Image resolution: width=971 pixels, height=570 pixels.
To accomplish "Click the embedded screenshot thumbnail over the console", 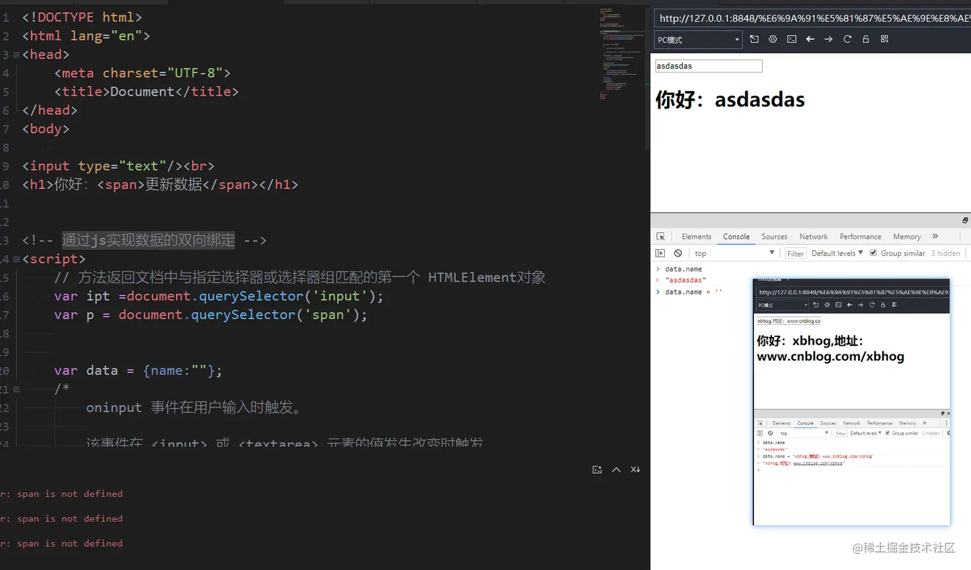I will point(851,402).
